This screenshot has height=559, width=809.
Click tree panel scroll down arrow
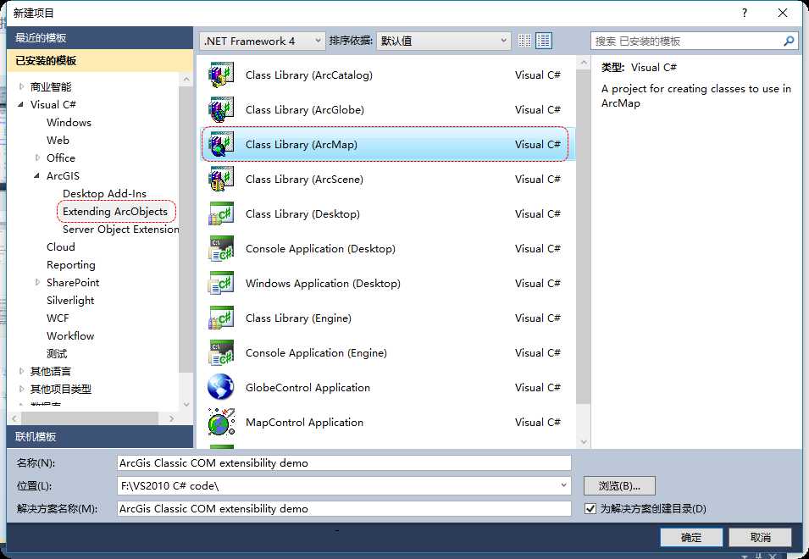coord(186,405)
